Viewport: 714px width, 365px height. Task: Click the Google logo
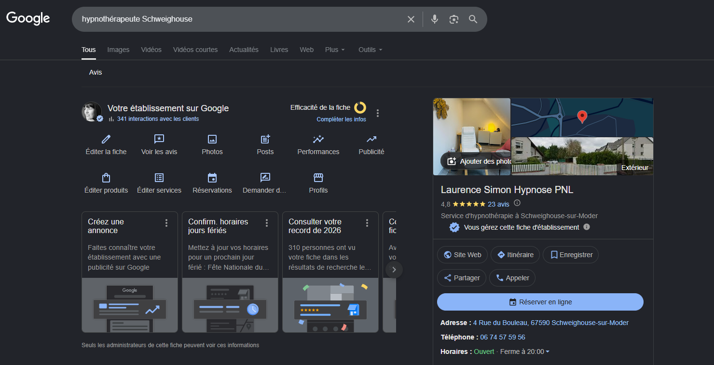click(x=28, y=19)
